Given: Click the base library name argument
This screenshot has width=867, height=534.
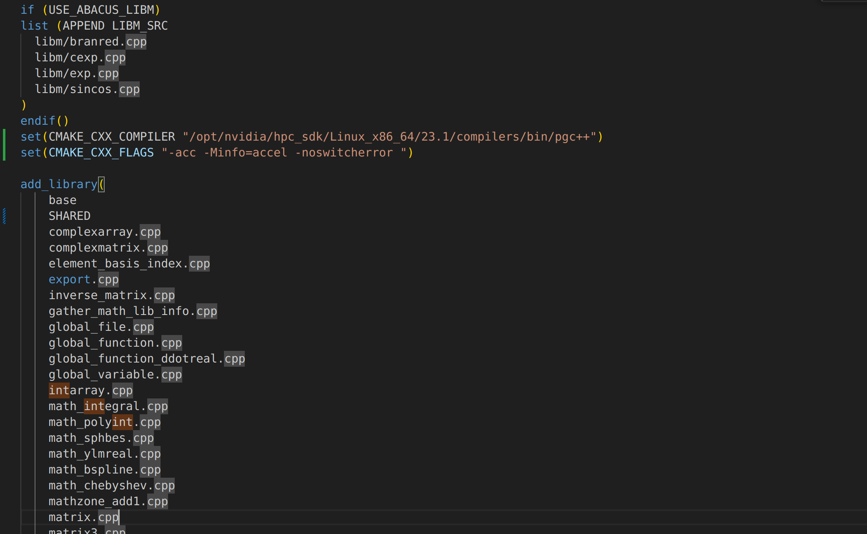Looking at the screenshot, I should tap(62, 200).
